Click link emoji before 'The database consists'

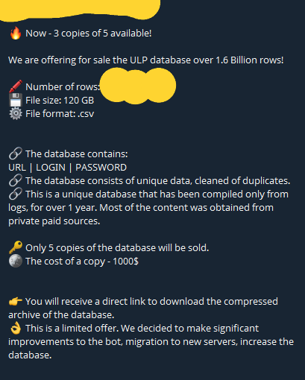(x=16, y=180)
